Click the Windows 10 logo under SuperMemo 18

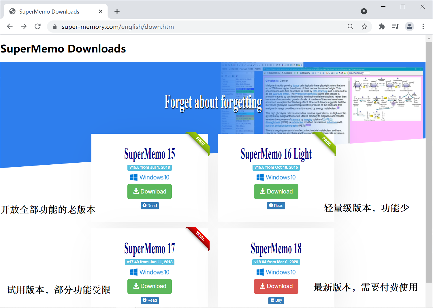pyautogui.click(x=276, y=272)
